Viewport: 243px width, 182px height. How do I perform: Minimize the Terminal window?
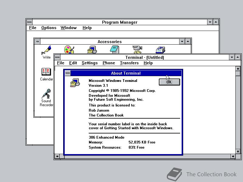point(232,57)
